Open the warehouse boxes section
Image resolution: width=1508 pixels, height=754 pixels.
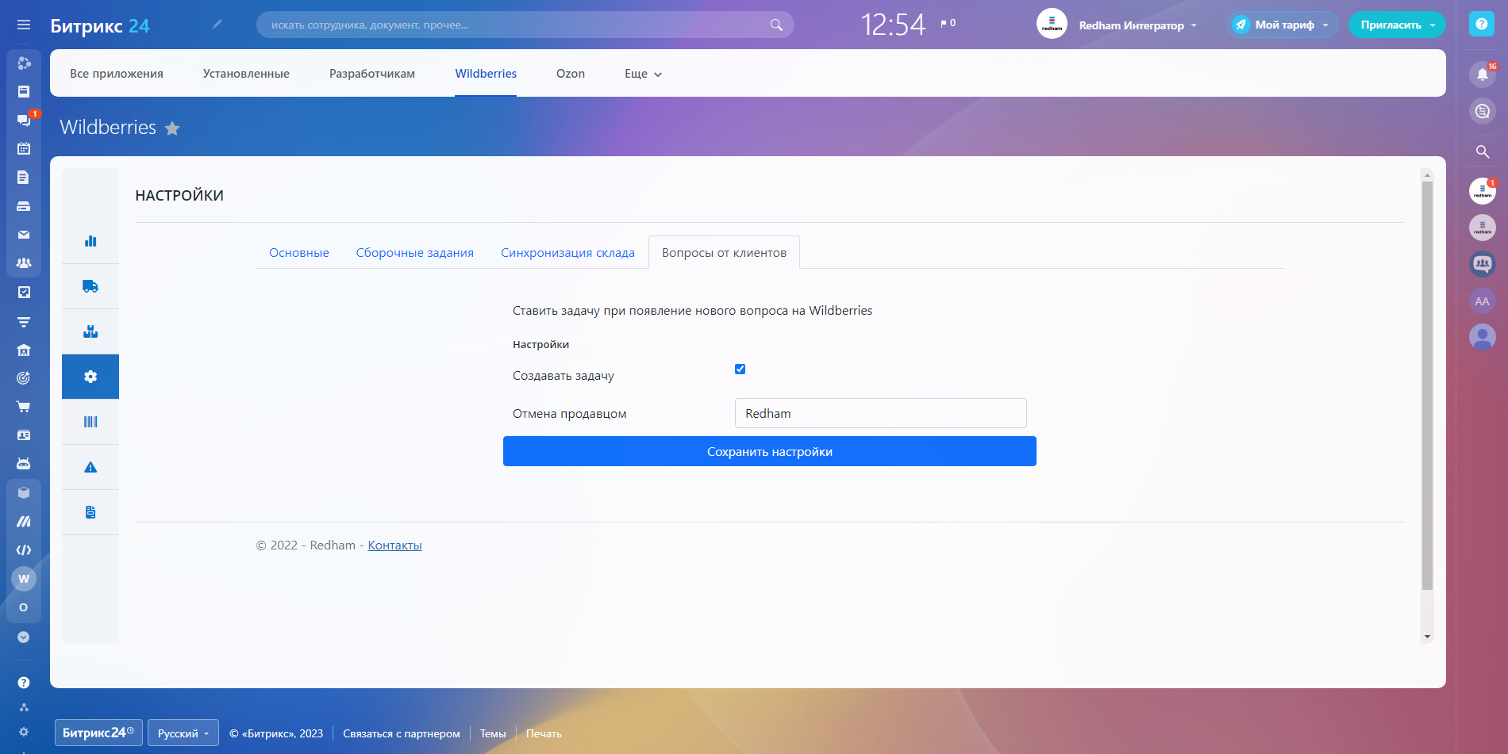point(90,331)
